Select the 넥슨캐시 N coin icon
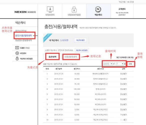Image resolution: width=146 pixels, height=125 pixels. click(98, 9)
